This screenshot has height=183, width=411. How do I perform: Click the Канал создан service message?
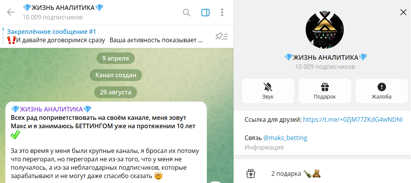click(116, 75)
